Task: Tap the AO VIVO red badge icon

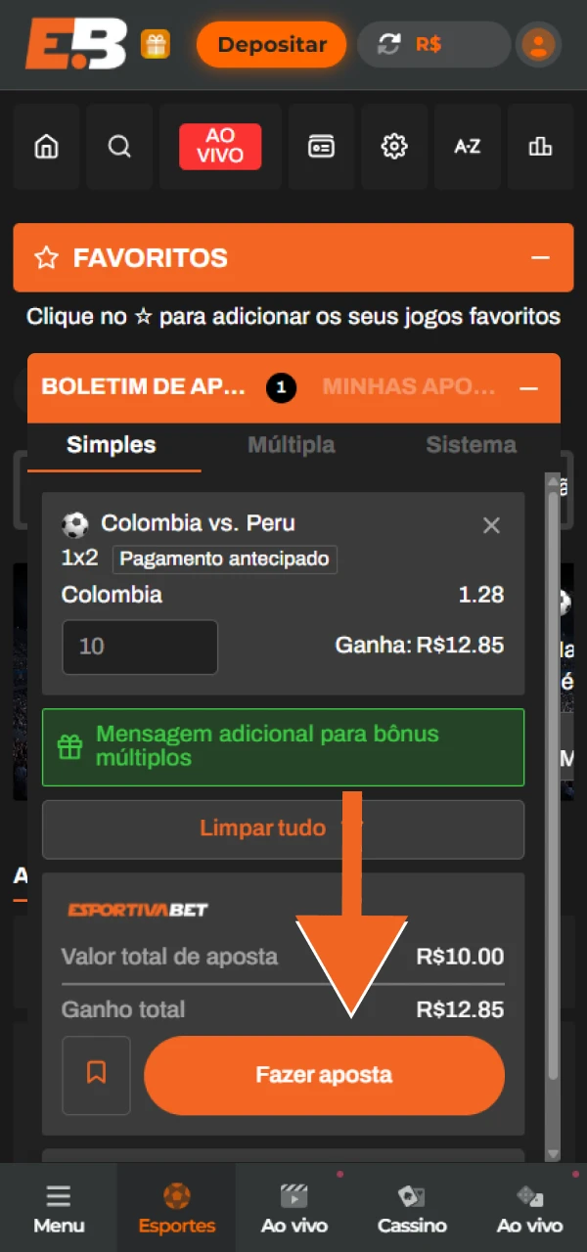Action: coord(220,145)
